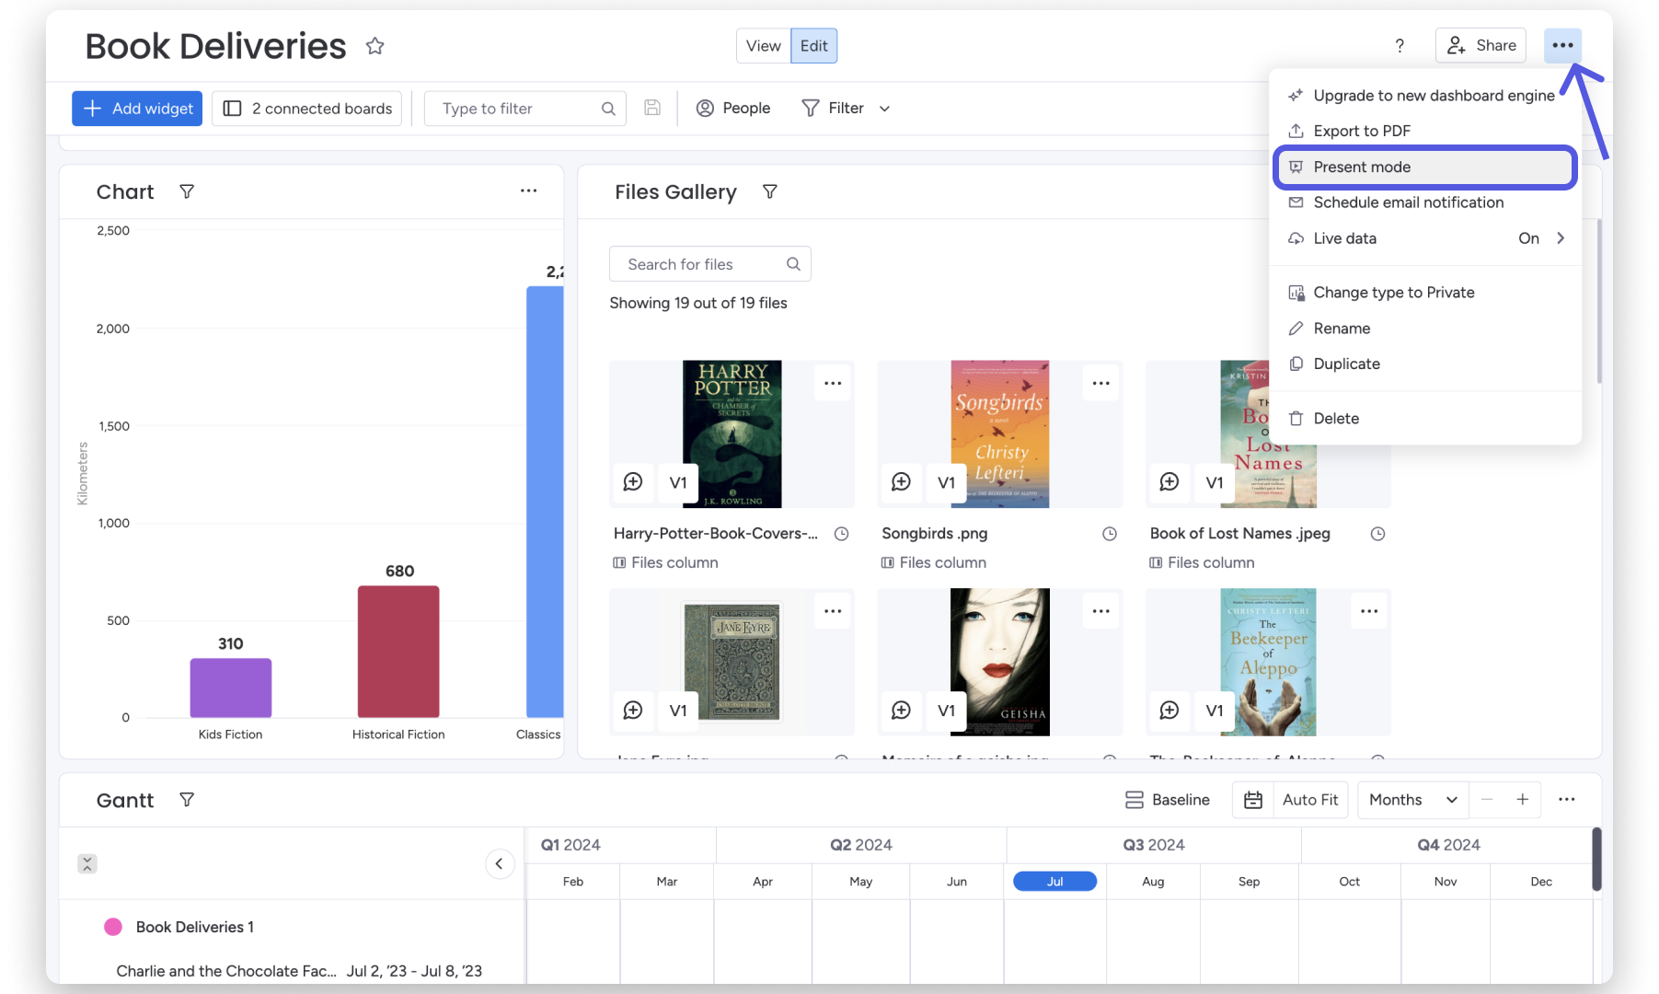Open the Files Gallery filter funnel

(x=770, y=191)
